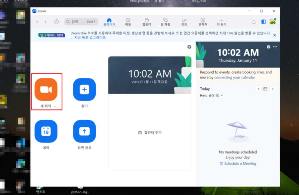Click the 2024년 1월 11일 목요일 date text
This screenshot has height=195, width=299.
pyautogui.click(x=149, y=82)
